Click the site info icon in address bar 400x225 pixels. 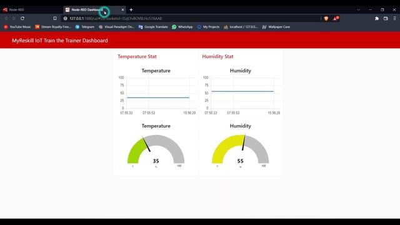pos(65,18)
